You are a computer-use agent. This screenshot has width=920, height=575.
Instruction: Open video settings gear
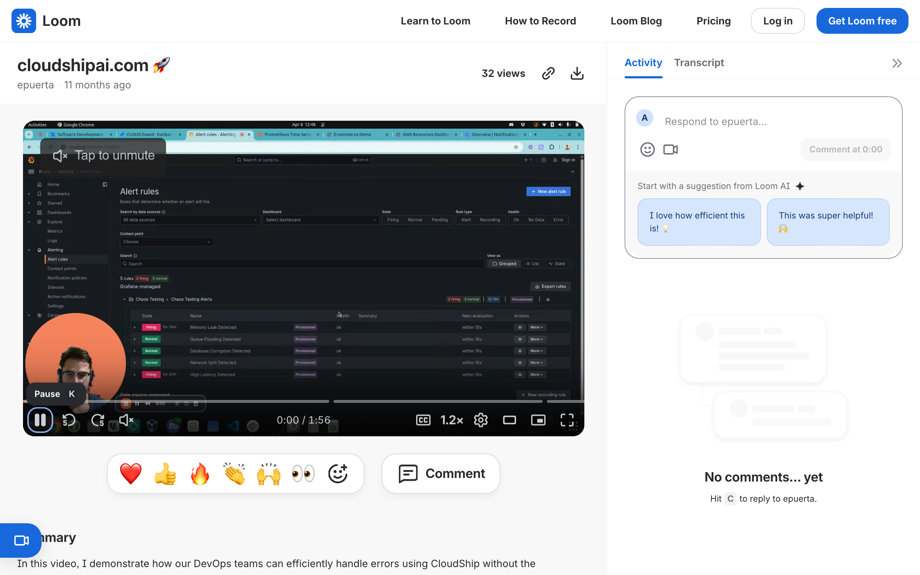(x=480, y=420)
